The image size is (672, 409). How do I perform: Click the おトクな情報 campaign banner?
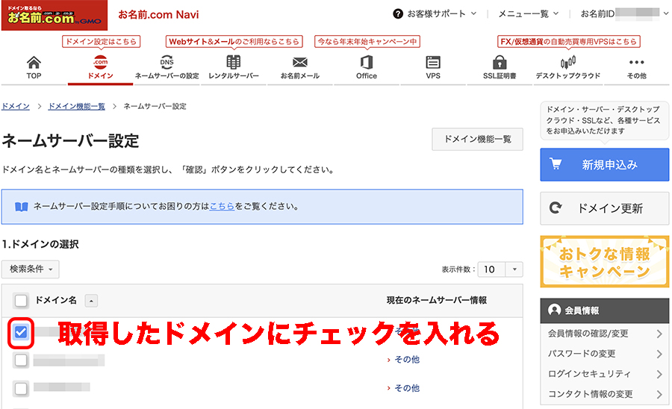tap(604, 262)
